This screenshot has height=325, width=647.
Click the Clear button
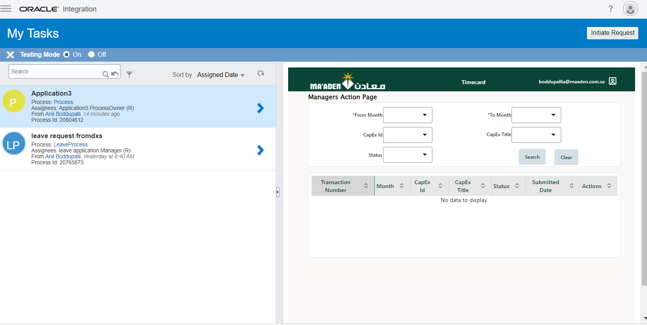click(566, 157)
